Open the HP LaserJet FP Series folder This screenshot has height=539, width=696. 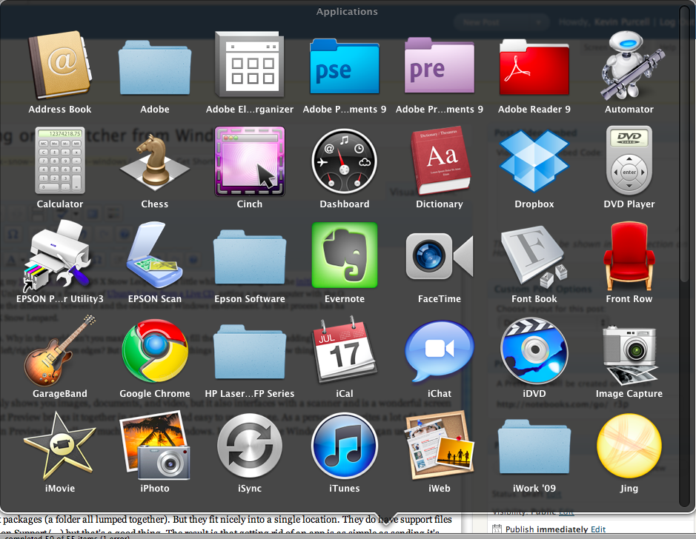[250, 351]
